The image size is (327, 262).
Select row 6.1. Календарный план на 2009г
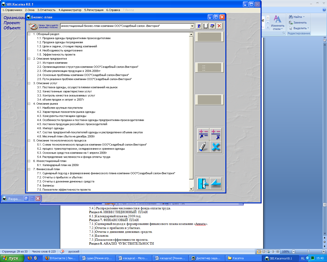[58, 165]
